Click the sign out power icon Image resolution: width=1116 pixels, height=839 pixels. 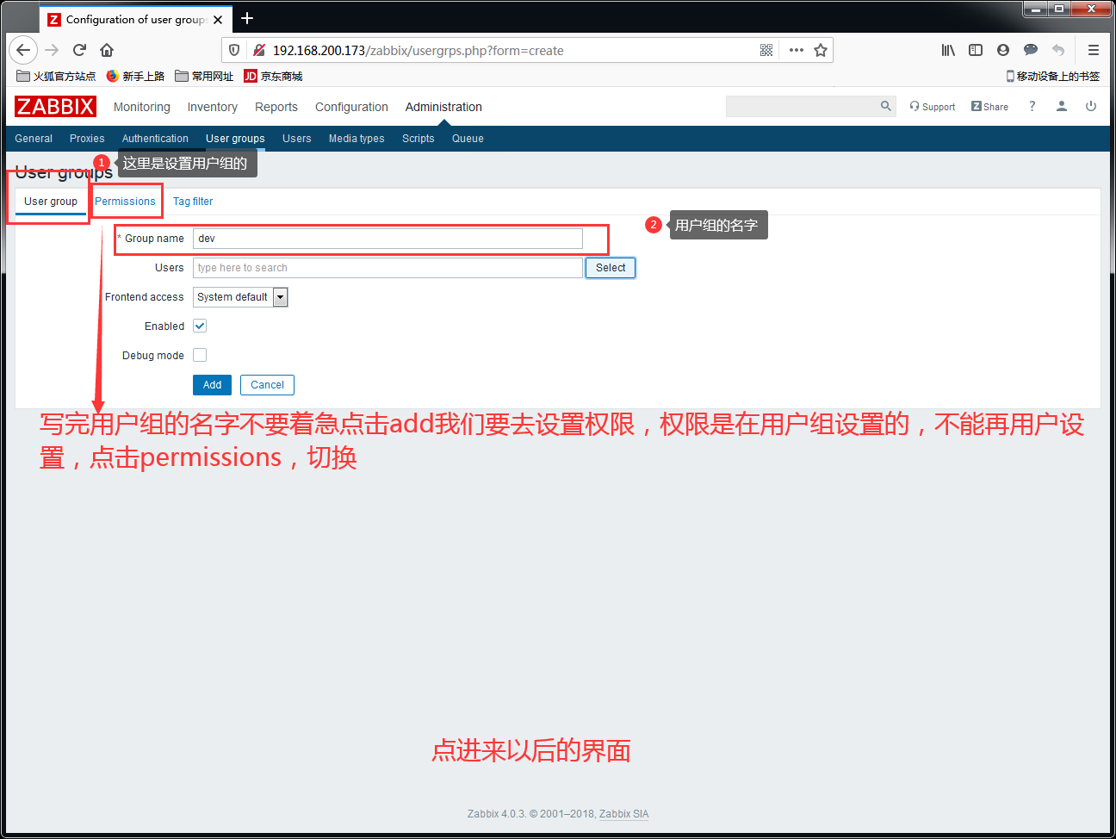1090,106
